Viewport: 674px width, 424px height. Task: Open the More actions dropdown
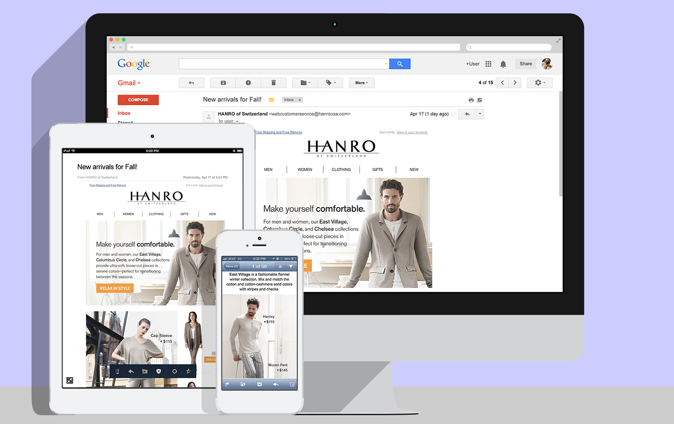pyautogui.click(x=362, y=83)
